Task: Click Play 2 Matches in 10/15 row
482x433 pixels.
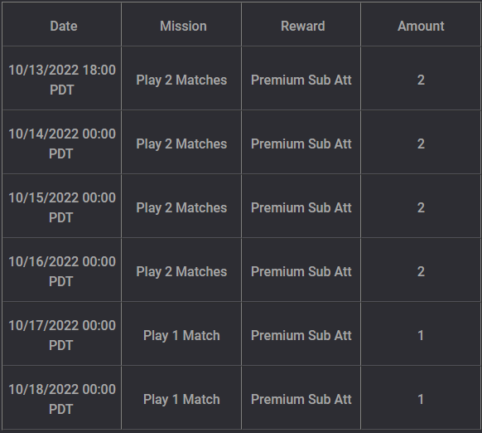Action: [x=181, y=208]
